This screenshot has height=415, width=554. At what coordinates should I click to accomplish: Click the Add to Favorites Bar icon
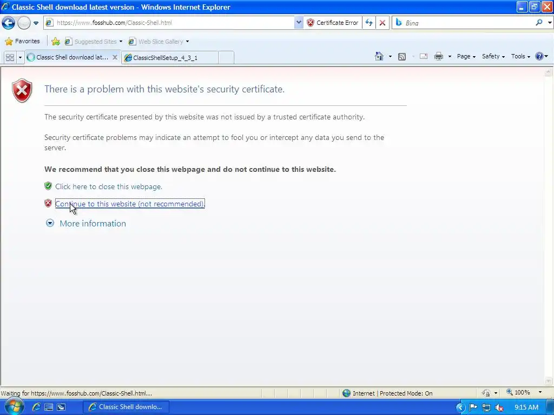[x=56, y=41]
